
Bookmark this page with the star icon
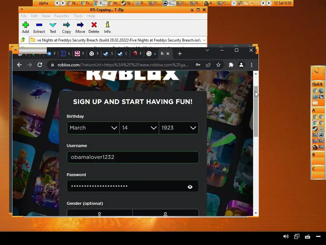pos(218,65)
